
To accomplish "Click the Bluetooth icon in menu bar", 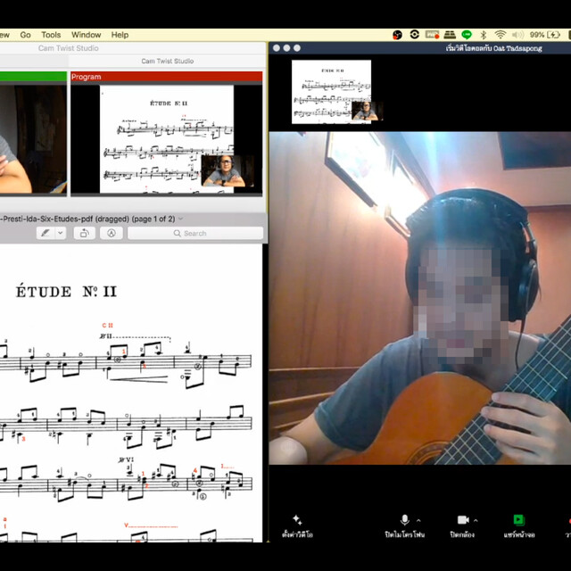I will 484,35.
